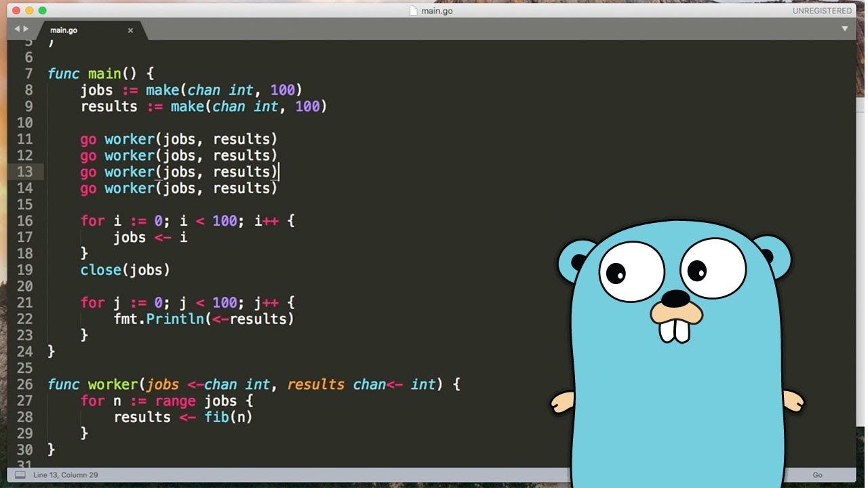The height and width of the screenshot is (488, 868).
Task: Go to previous tab with left arrow
Action: (17, 29)
